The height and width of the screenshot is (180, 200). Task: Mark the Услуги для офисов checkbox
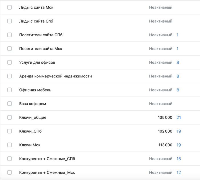(x=10, y=62)
